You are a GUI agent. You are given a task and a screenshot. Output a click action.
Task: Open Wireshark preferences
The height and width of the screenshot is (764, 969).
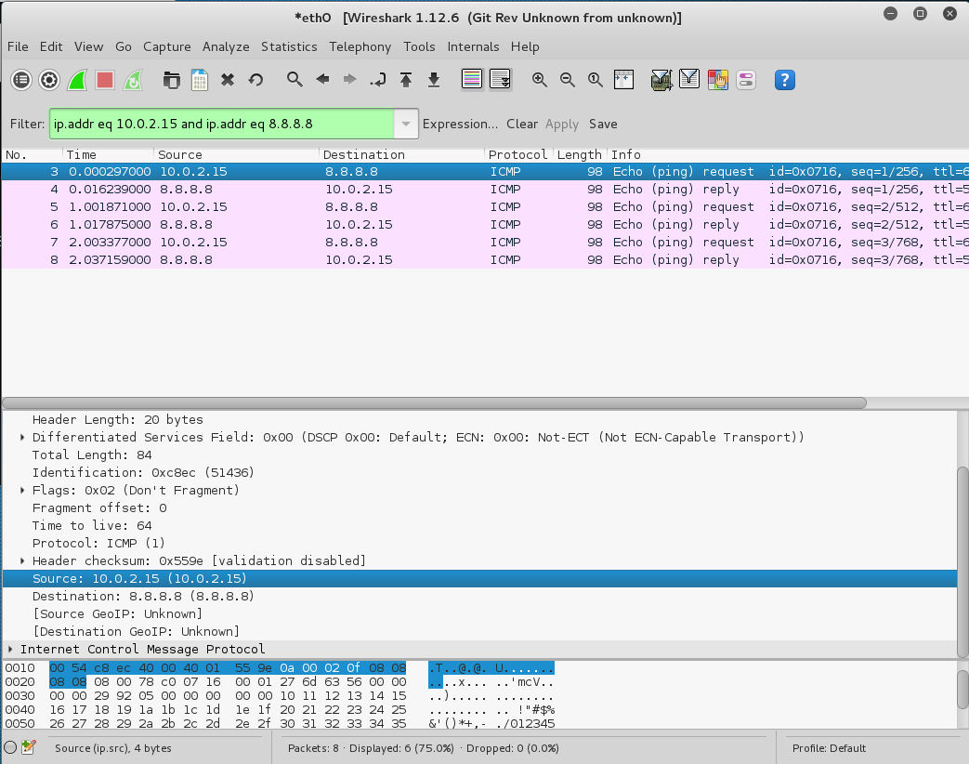coord(745,80)
